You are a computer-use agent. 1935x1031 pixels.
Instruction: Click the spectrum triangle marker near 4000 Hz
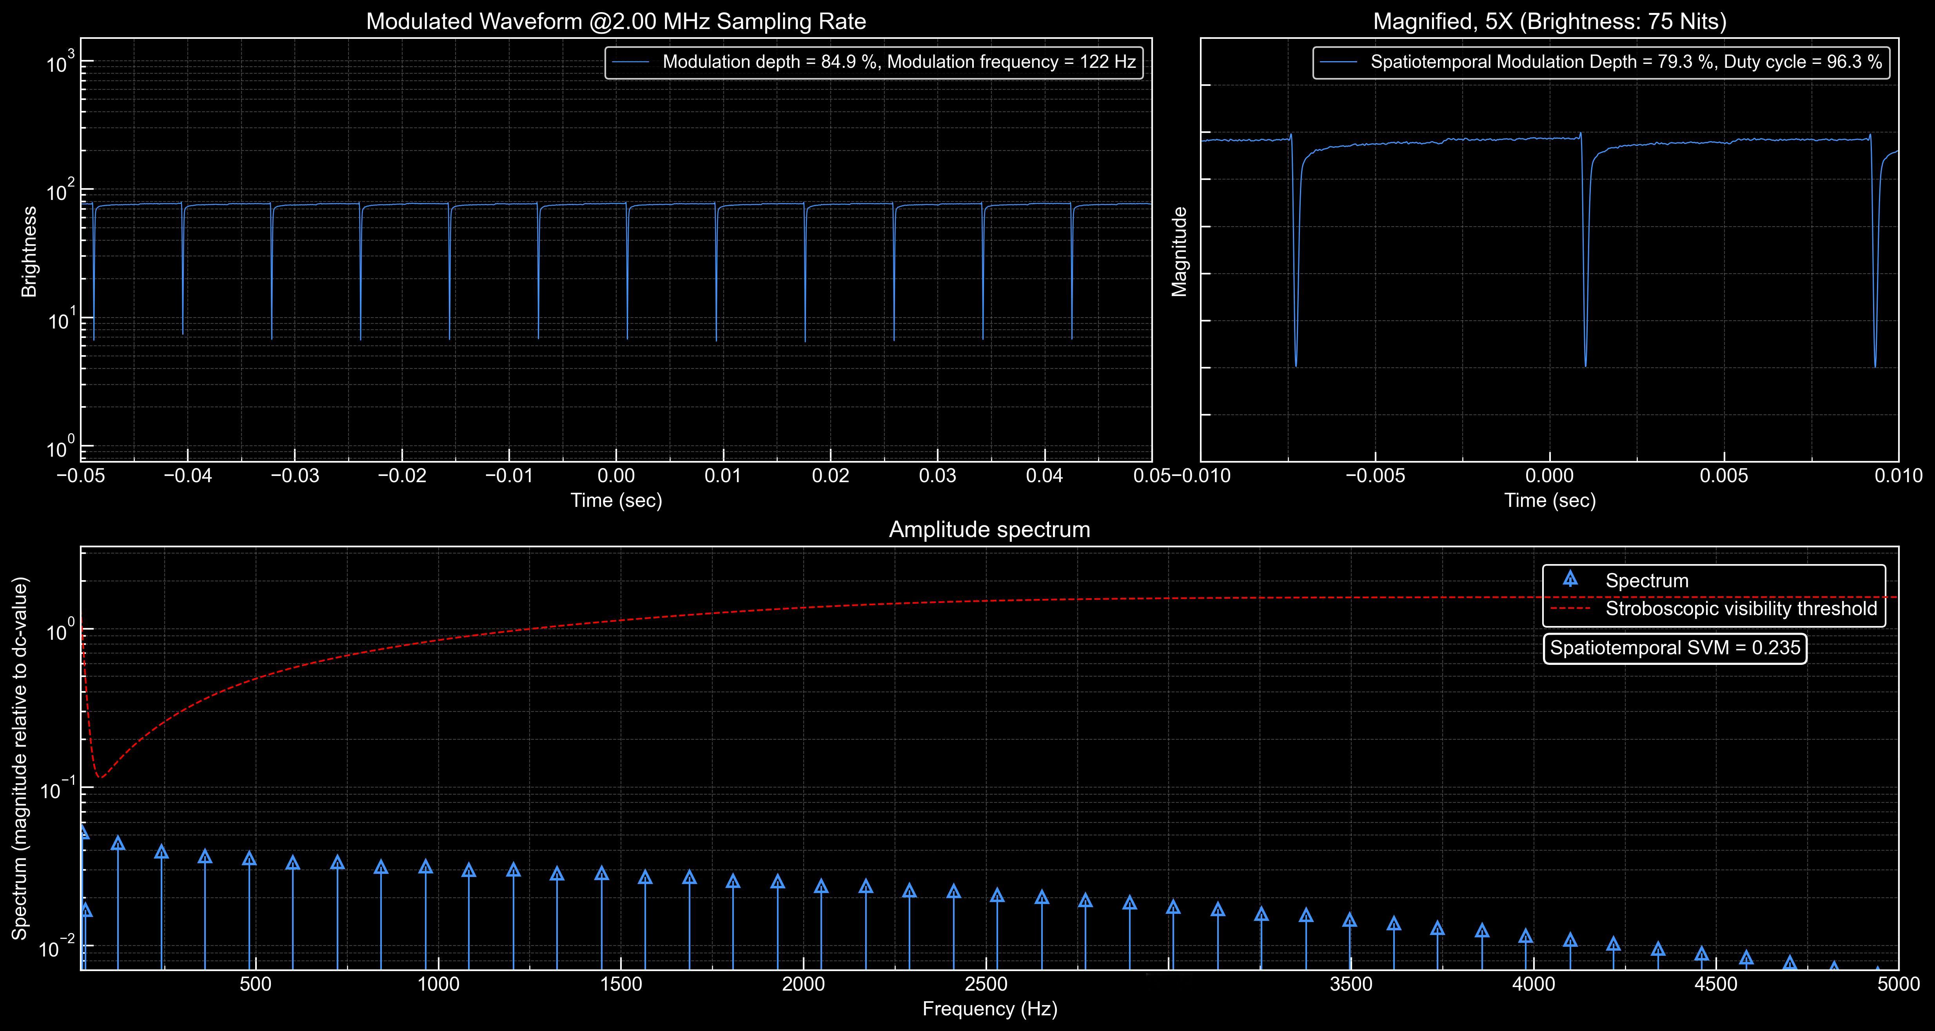point(1525,937)
